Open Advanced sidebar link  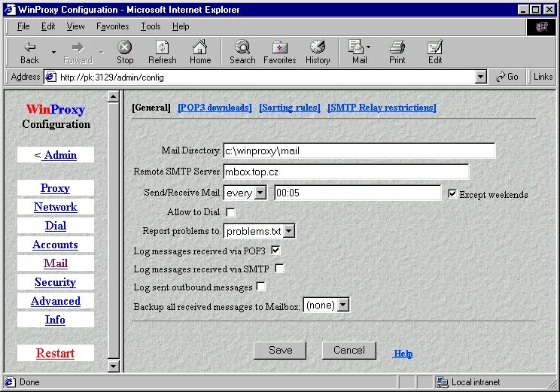point(56,301)
